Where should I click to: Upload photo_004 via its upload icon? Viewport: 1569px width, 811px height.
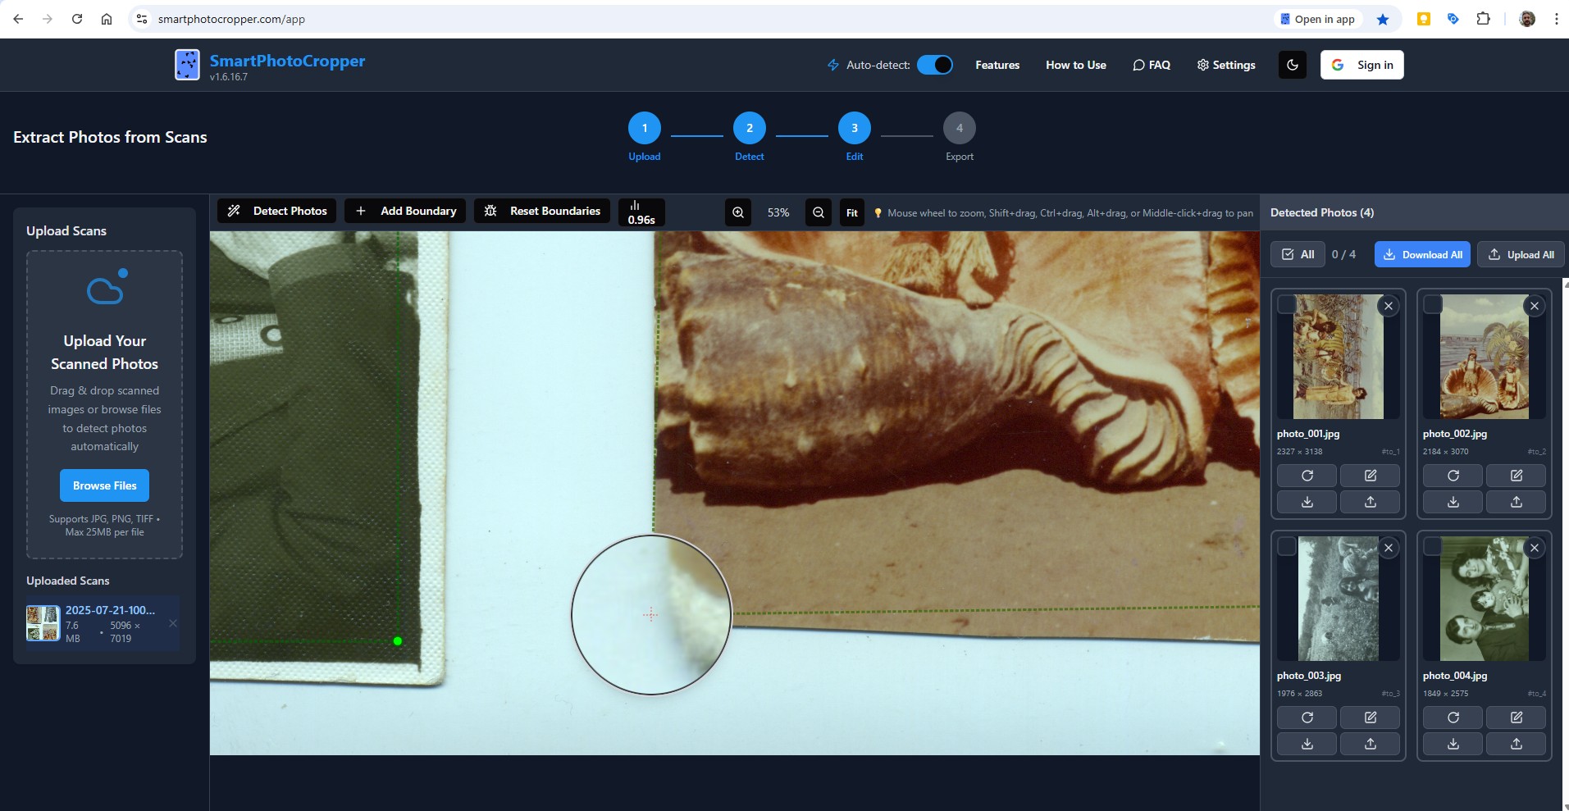click(x=1515, y=744)
